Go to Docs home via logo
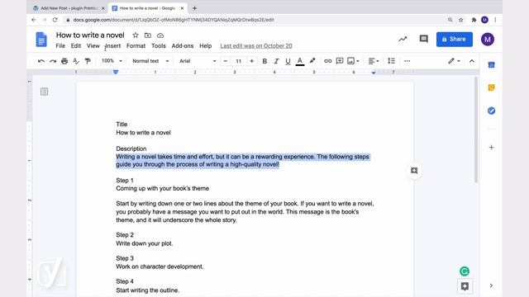529x297 pixels. [41, 40]
